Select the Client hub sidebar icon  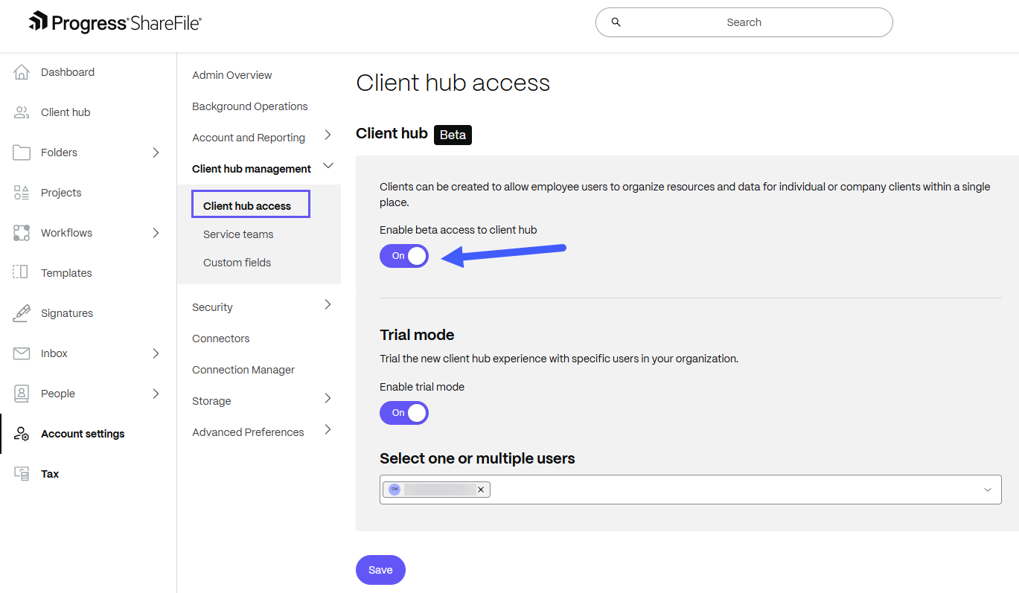(x=22, y=112)
